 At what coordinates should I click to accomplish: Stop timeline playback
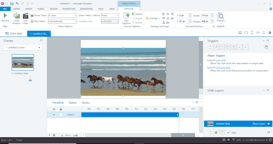[x=54, y=135]
